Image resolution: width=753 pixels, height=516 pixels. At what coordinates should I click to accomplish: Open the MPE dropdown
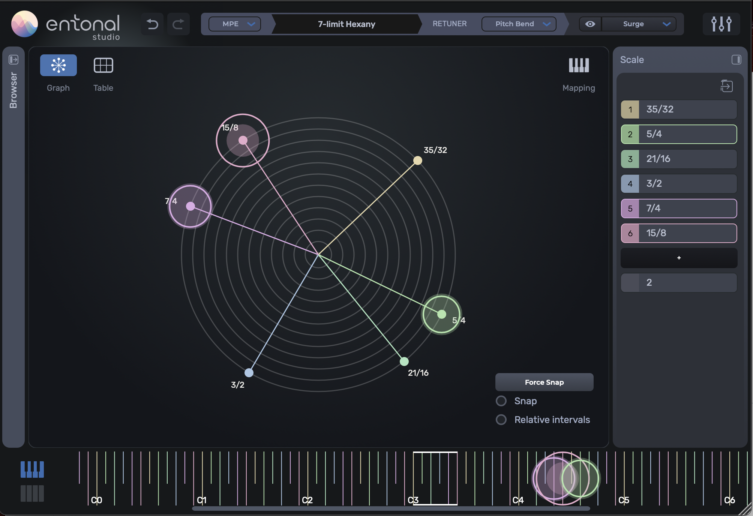click(234, 24)
